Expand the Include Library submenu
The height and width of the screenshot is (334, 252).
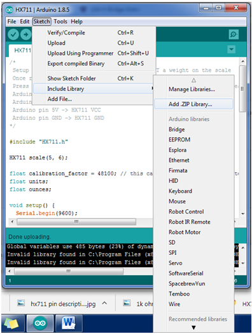pyautogui.click(x=94, y=89)
